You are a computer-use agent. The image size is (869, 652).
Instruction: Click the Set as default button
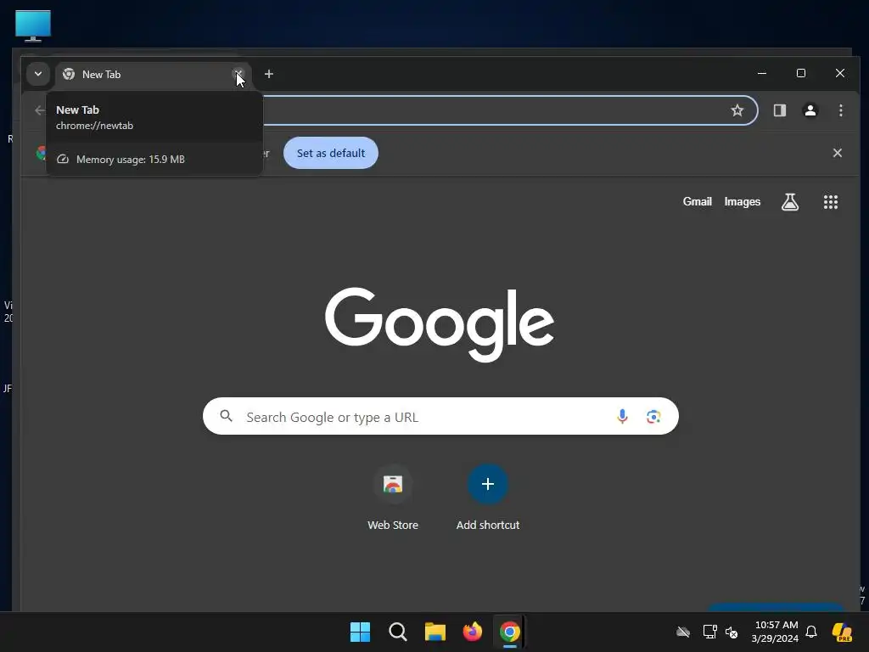click(331, 153)
